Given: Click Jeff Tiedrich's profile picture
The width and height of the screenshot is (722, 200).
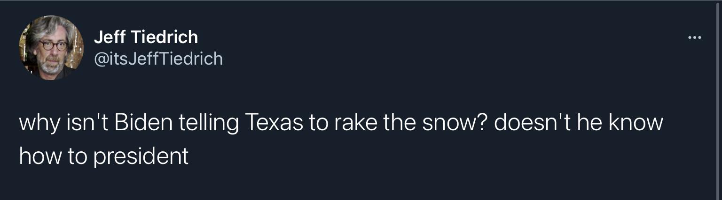Looking at the screenshot, I should pos(51,47).
